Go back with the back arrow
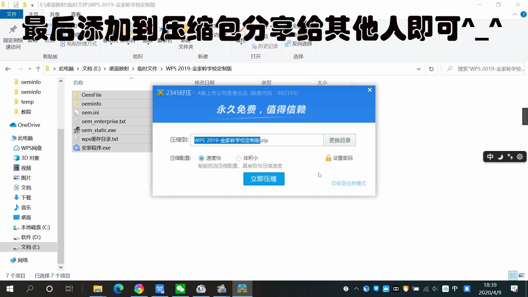The image size is (528, 297). 8,69
